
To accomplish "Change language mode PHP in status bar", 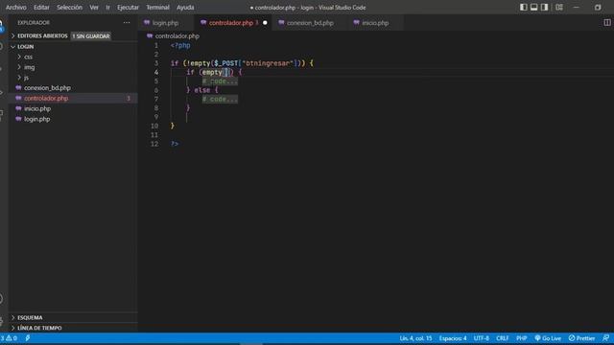I will (x=521, y=338).
